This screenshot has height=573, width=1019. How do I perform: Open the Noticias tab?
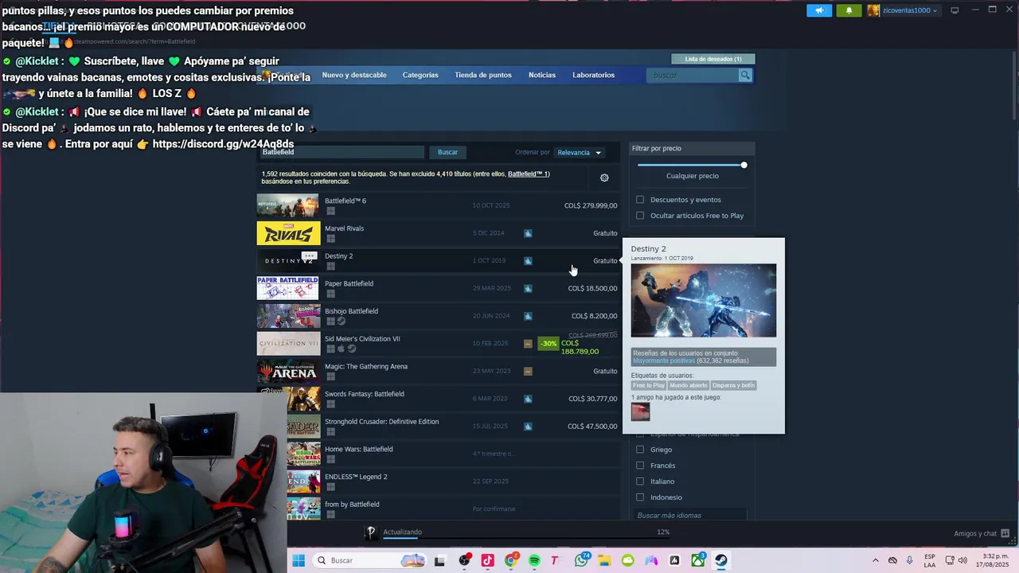(x=542, y=75)
